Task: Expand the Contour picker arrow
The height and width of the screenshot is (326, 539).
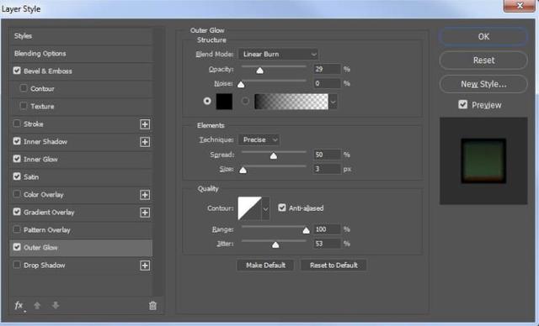Action: point(265,208)
